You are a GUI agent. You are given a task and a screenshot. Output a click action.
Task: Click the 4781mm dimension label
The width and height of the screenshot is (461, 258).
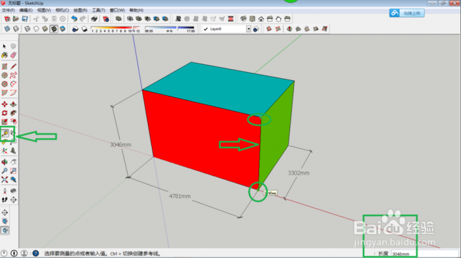[180, 196]
